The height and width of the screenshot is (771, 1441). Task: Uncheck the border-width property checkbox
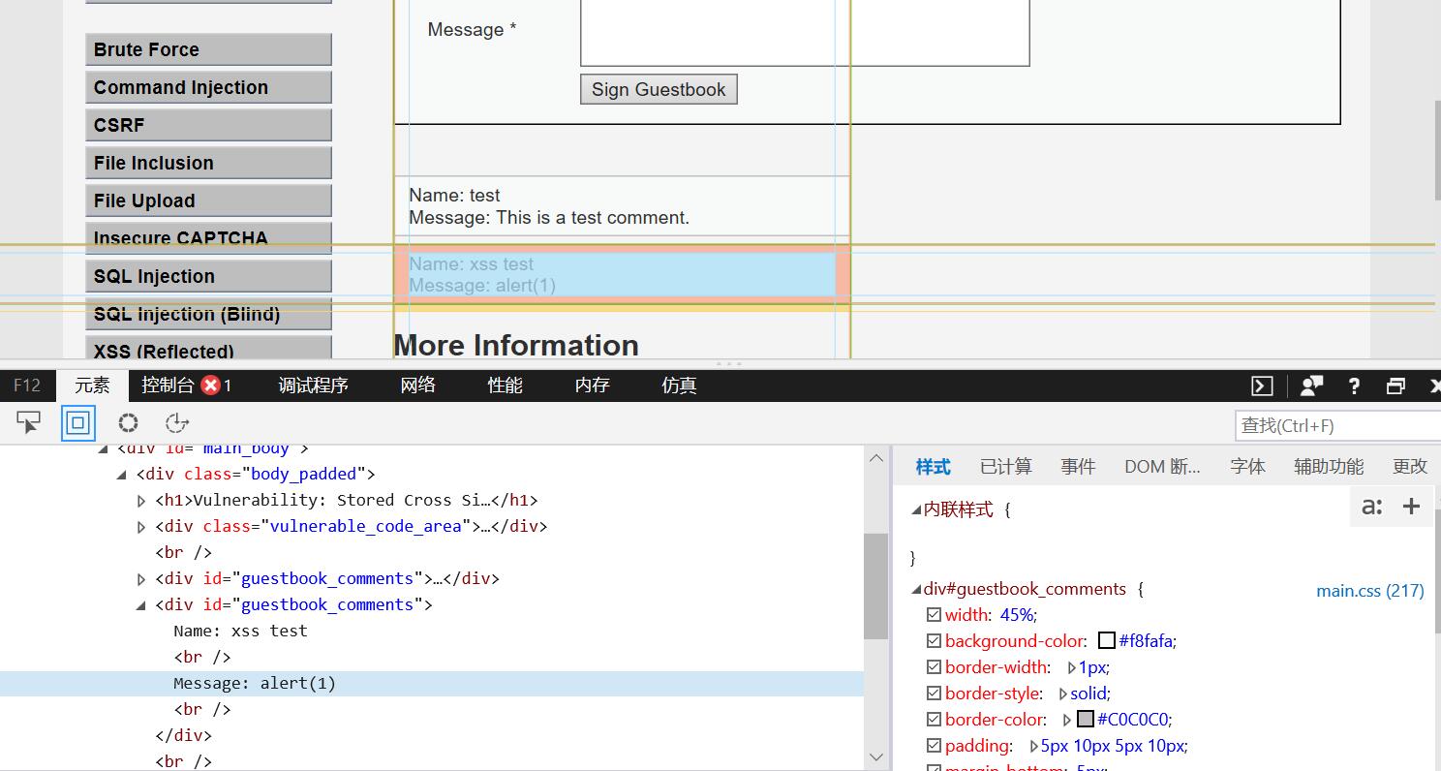(x=934, y=666)
